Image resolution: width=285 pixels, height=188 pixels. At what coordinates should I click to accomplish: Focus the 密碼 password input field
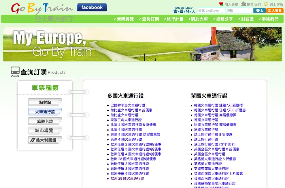point(239,11)
